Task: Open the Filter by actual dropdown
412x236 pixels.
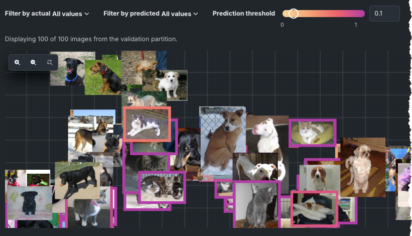Action: tap(47, 14)
